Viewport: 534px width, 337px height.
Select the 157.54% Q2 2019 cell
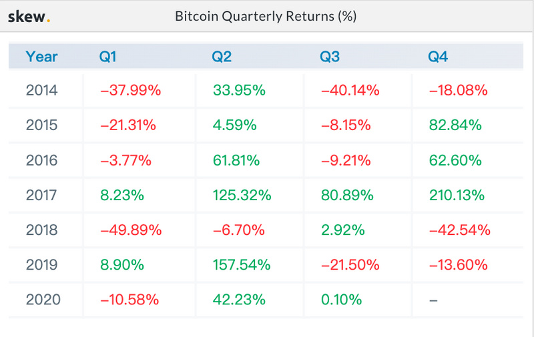(x=241, y=265)
